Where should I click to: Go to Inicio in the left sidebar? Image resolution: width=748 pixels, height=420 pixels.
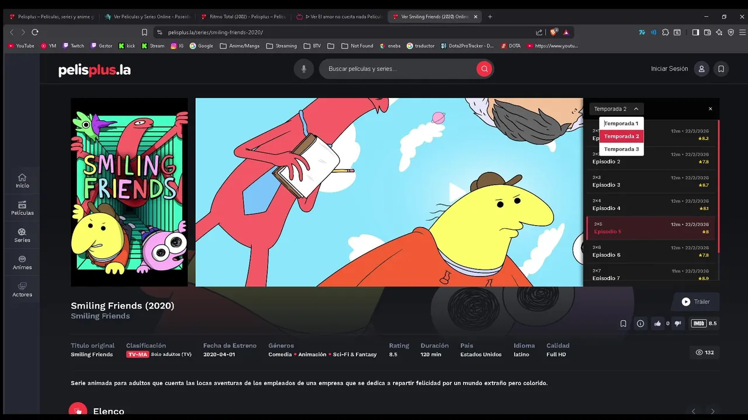point(22,181)
